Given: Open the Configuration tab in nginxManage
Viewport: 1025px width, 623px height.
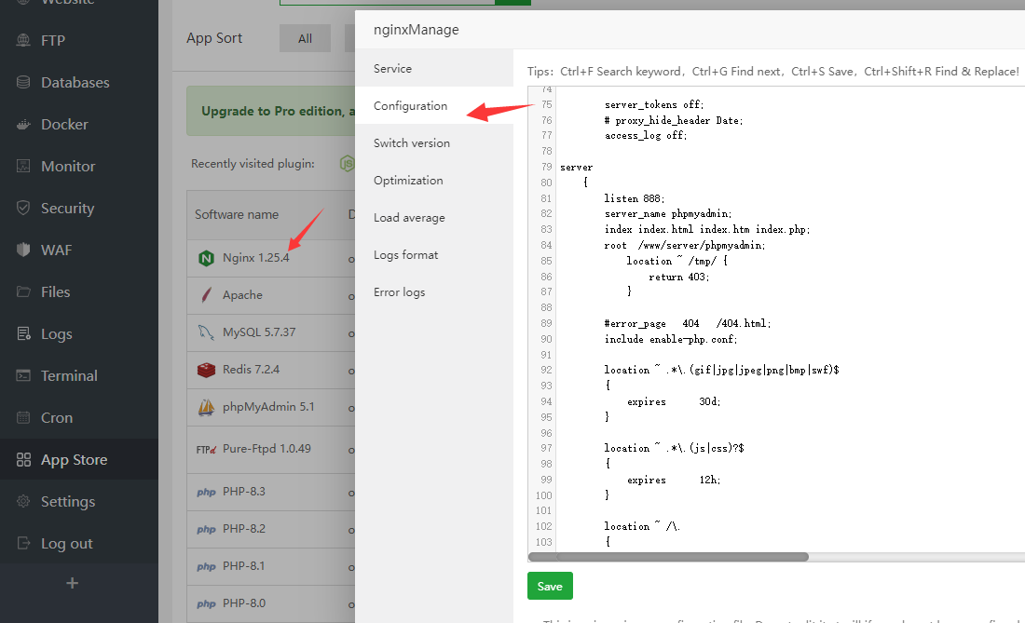Looking at the screenshot, I should tap(410, 106).
